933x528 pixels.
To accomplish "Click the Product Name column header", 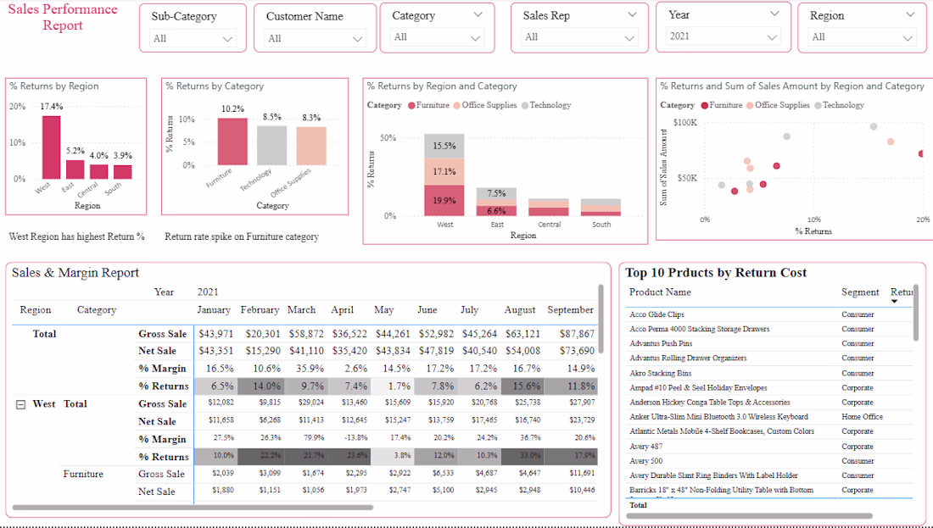I will 660,292.
